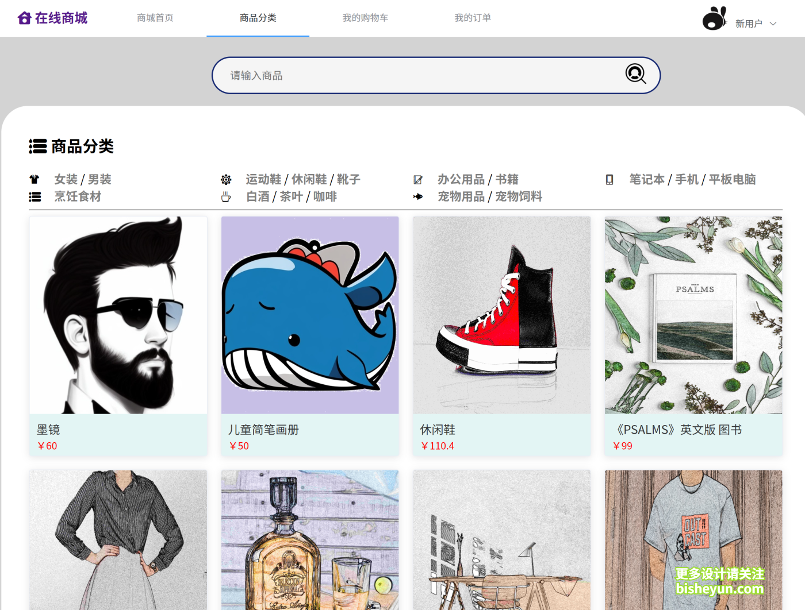Click the user avatar image
The image size is (805, 610).
[715, 18]
